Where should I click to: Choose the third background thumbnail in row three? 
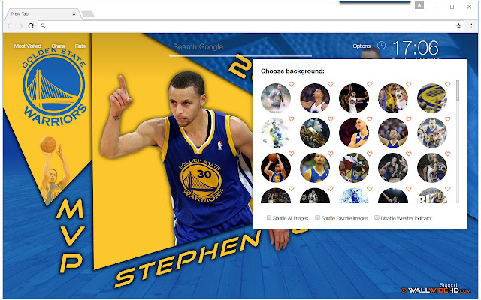[x=354, y=168]
